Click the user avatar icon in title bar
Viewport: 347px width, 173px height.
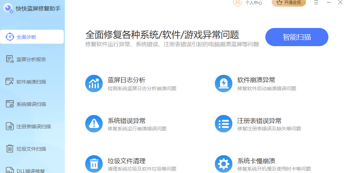(238, 2)
